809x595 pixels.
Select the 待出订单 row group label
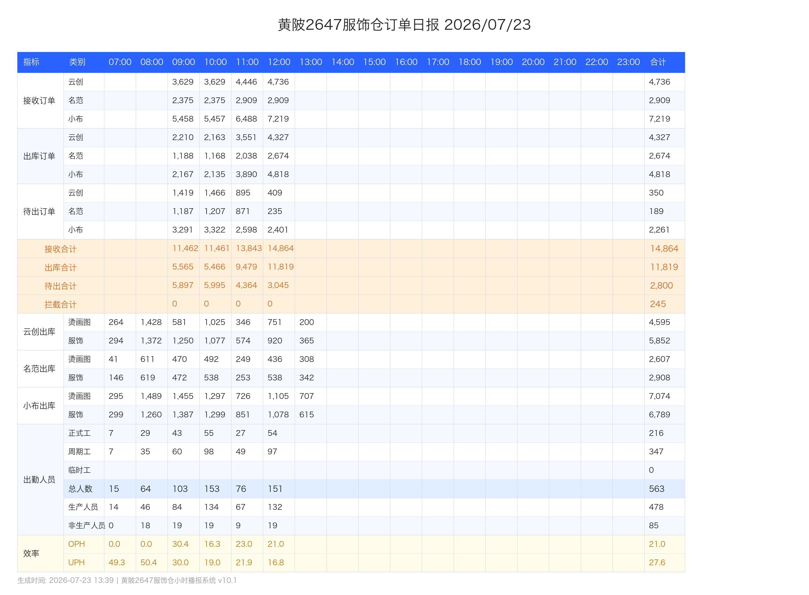39,211
